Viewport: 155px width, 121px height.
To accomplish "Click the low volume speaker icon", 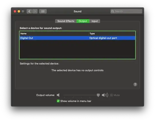I will tap(58, 95).
